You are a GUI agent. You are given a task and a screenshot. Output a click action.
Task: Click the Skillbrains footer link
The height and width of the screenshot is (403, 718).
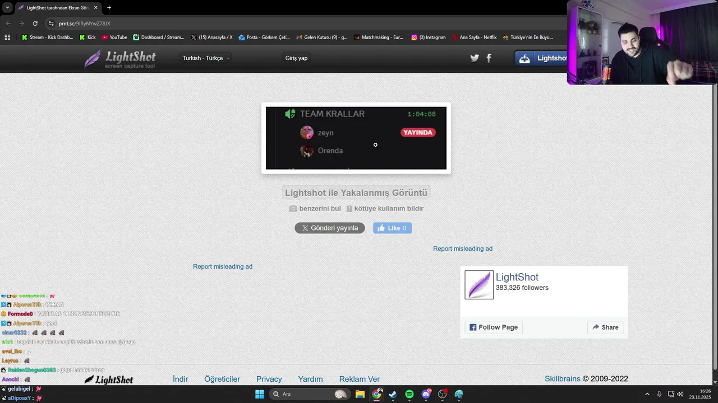click(x=563, y=379)
